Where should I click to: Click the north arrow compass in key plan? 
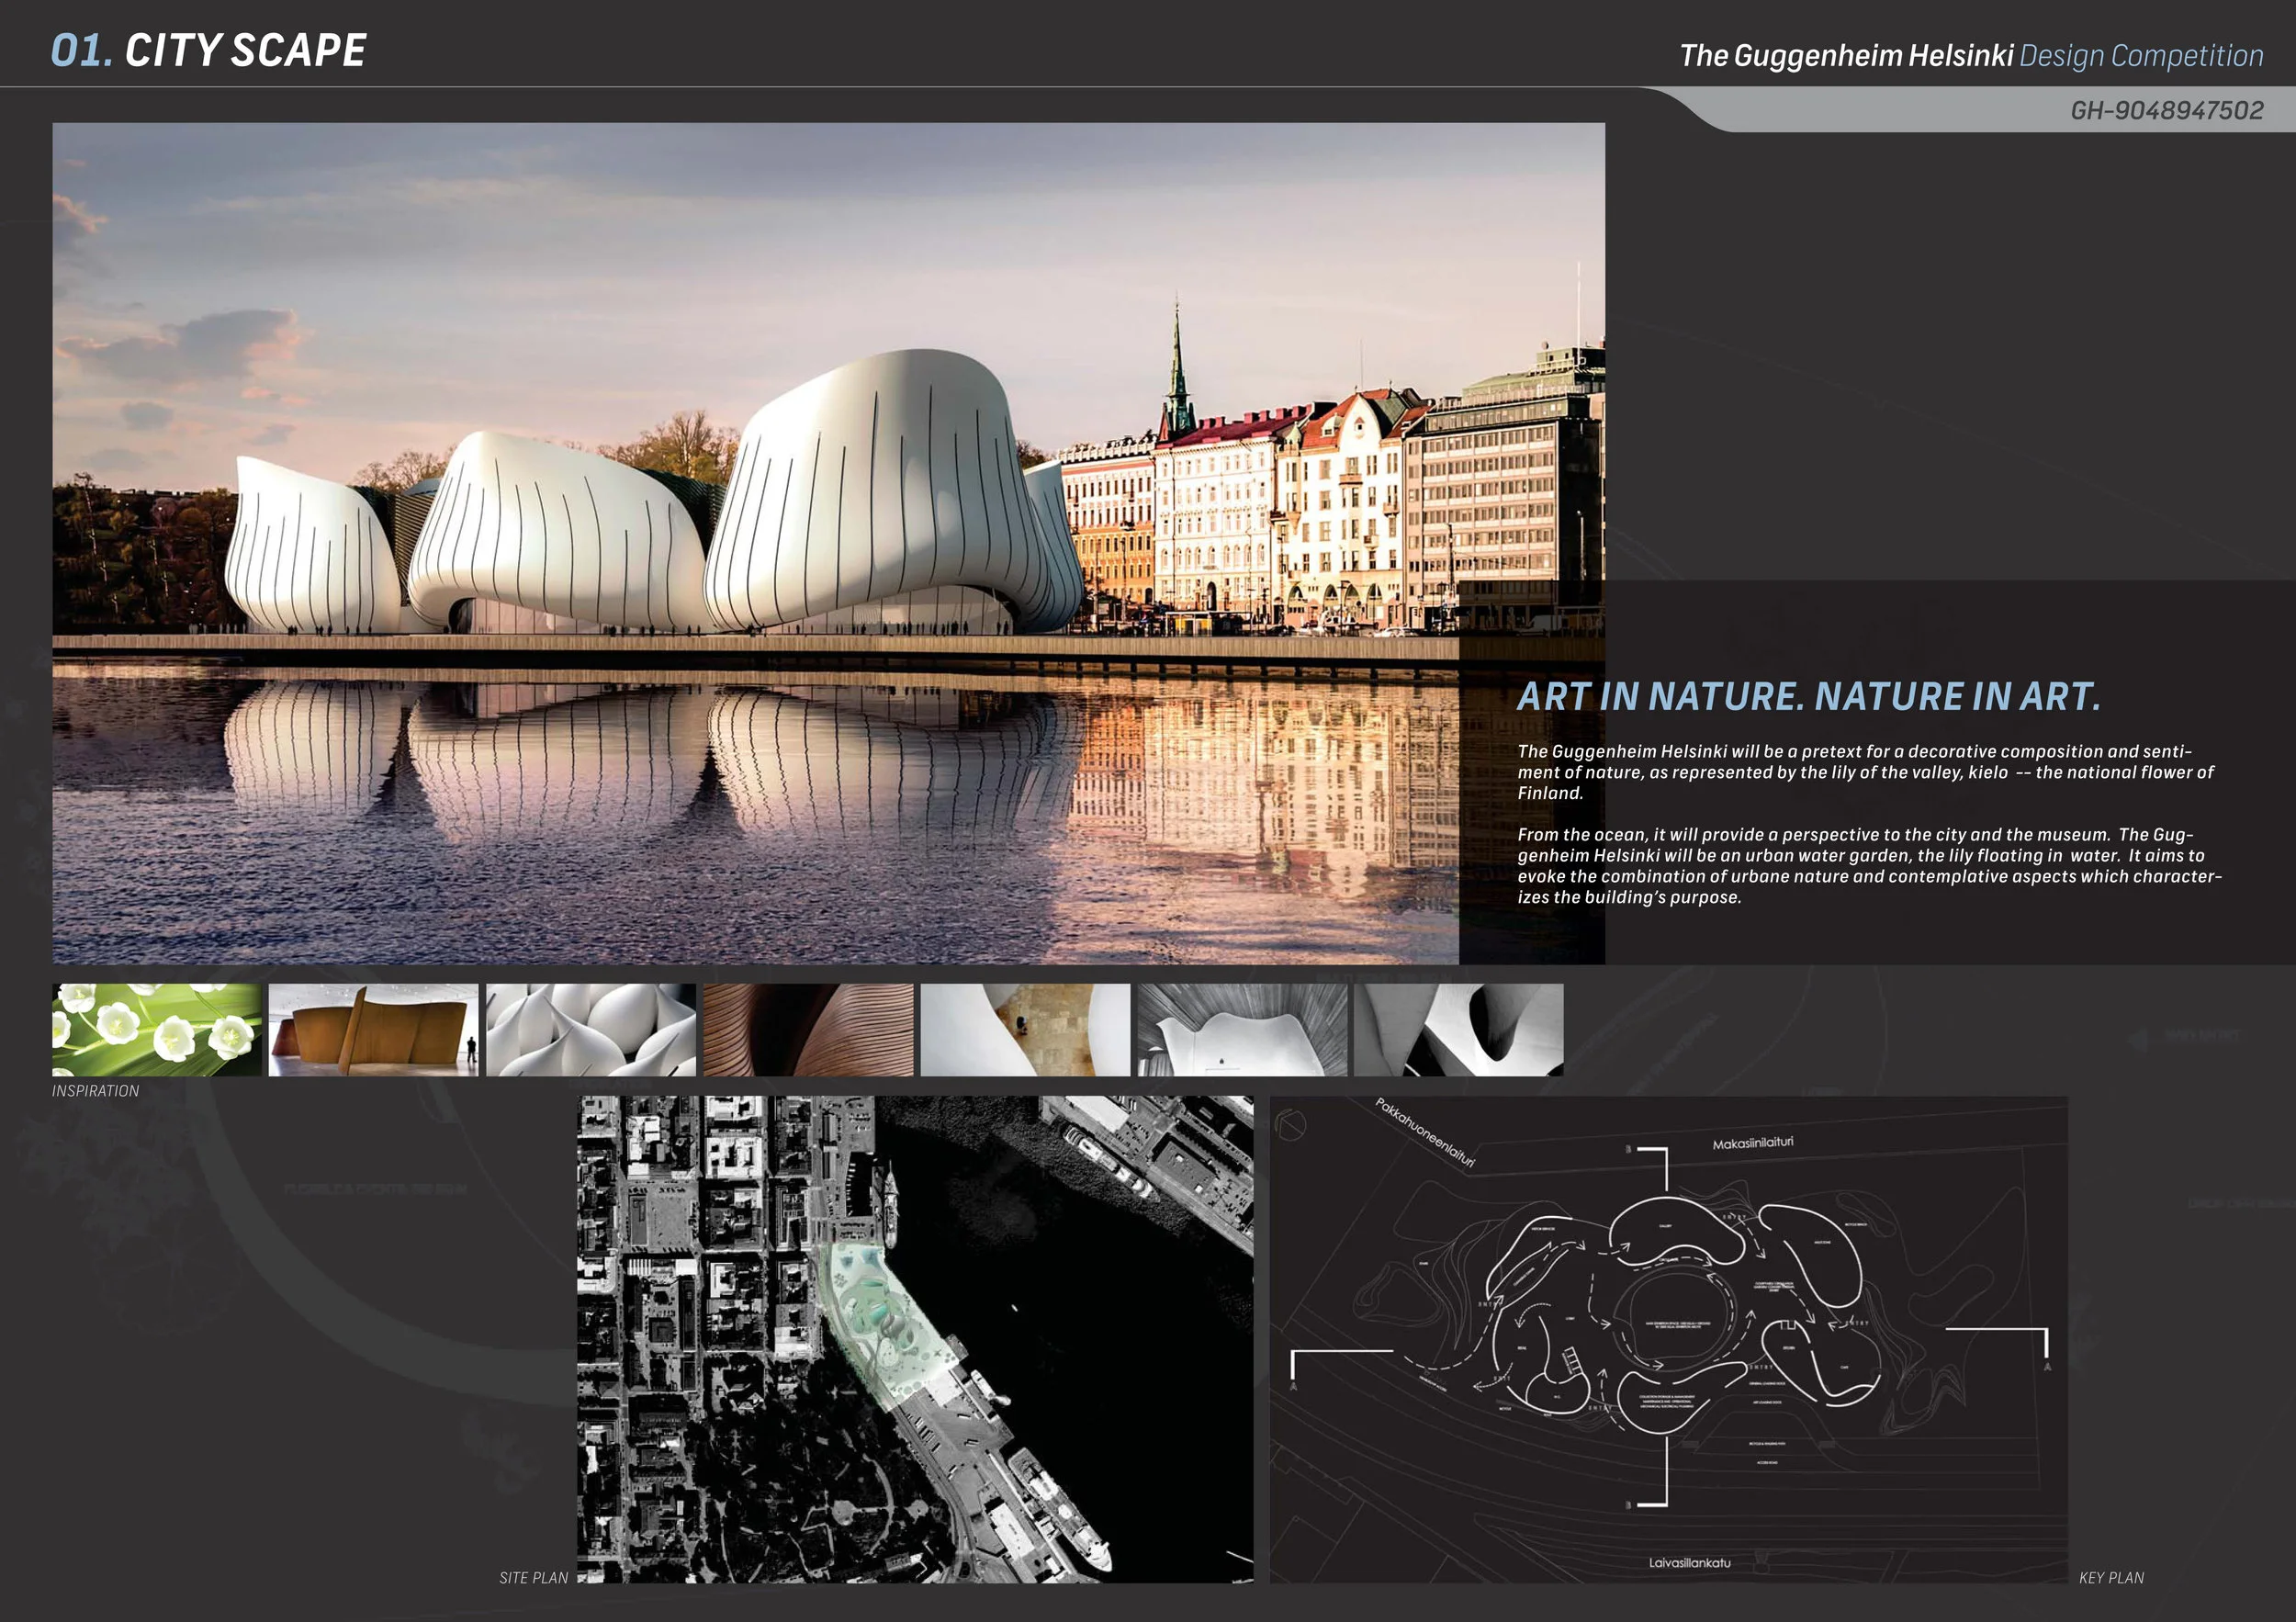(1292, 1125)
